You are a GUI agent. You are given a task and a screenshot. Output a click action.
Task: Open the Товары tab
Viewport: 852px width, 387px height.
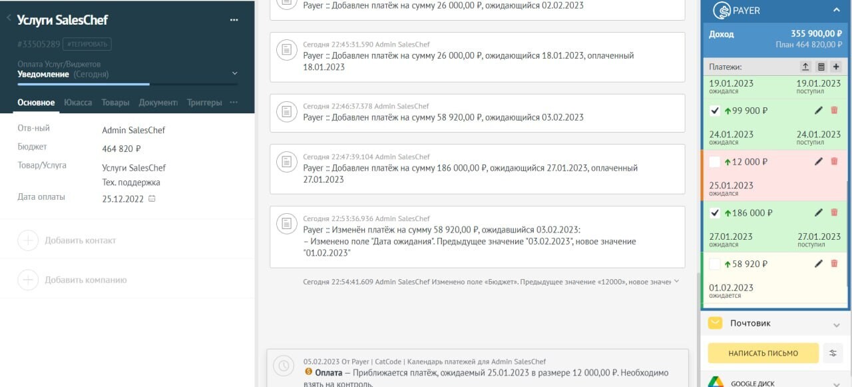coord(116,103)
